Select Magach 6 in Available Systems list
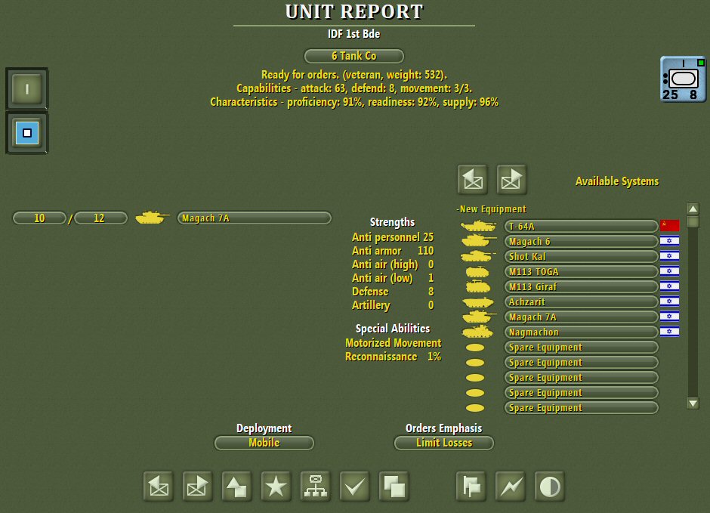Image resolution: width=710 pixels, height=513 pixels. 581,241
